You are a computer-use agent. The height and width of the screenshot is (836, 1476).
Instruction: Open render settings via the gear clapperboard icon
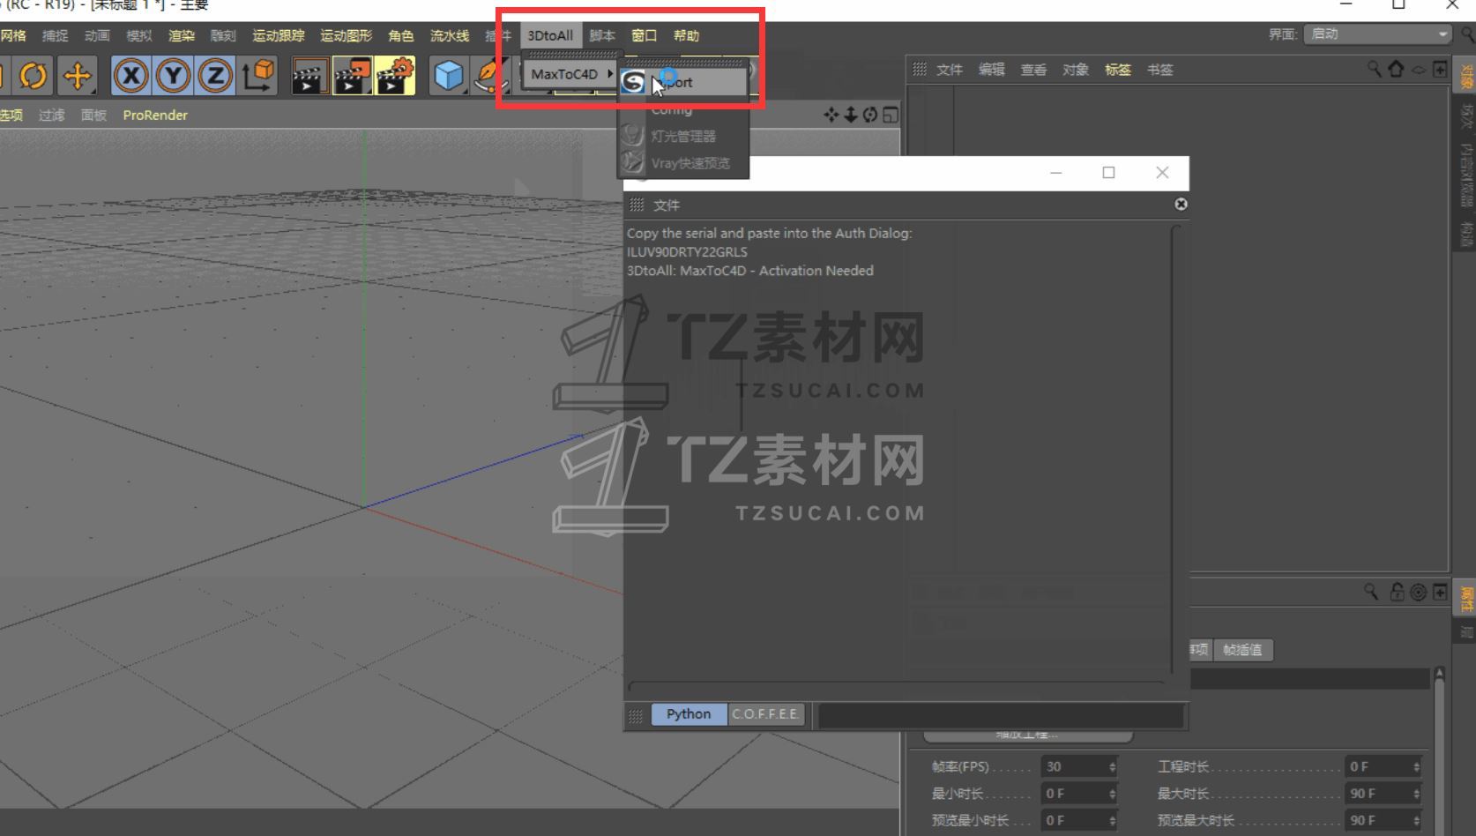pyautogui.click(x=394, y=76)
